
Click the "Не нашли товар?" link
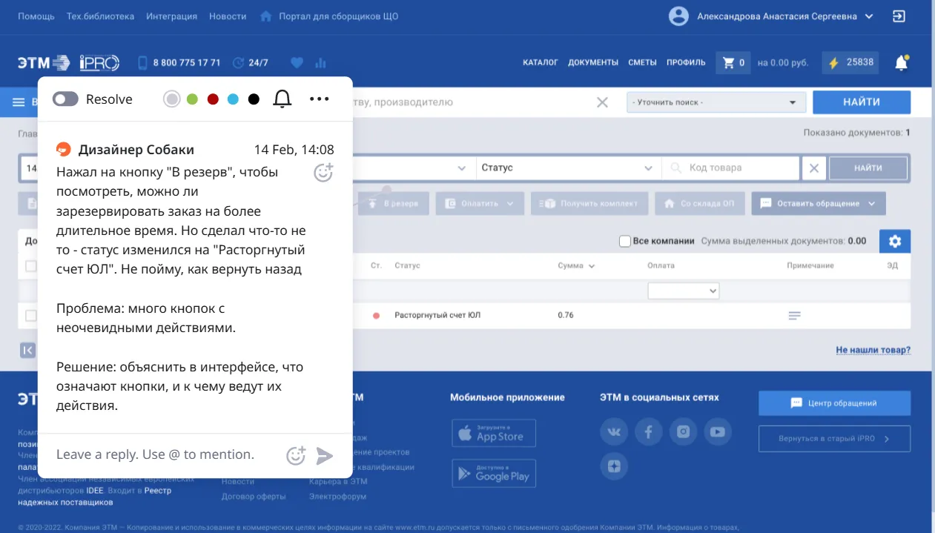pos(873,349)
